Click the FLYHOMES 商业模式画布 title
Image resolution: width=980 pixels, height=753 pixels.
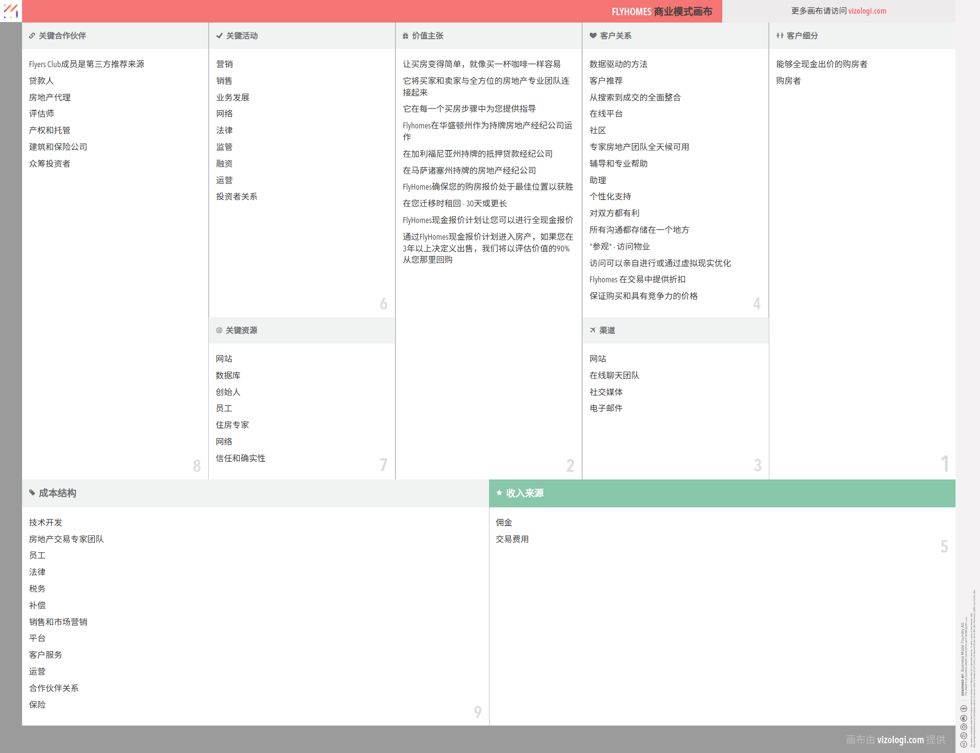pyautogui.click(x=661, y=11)
